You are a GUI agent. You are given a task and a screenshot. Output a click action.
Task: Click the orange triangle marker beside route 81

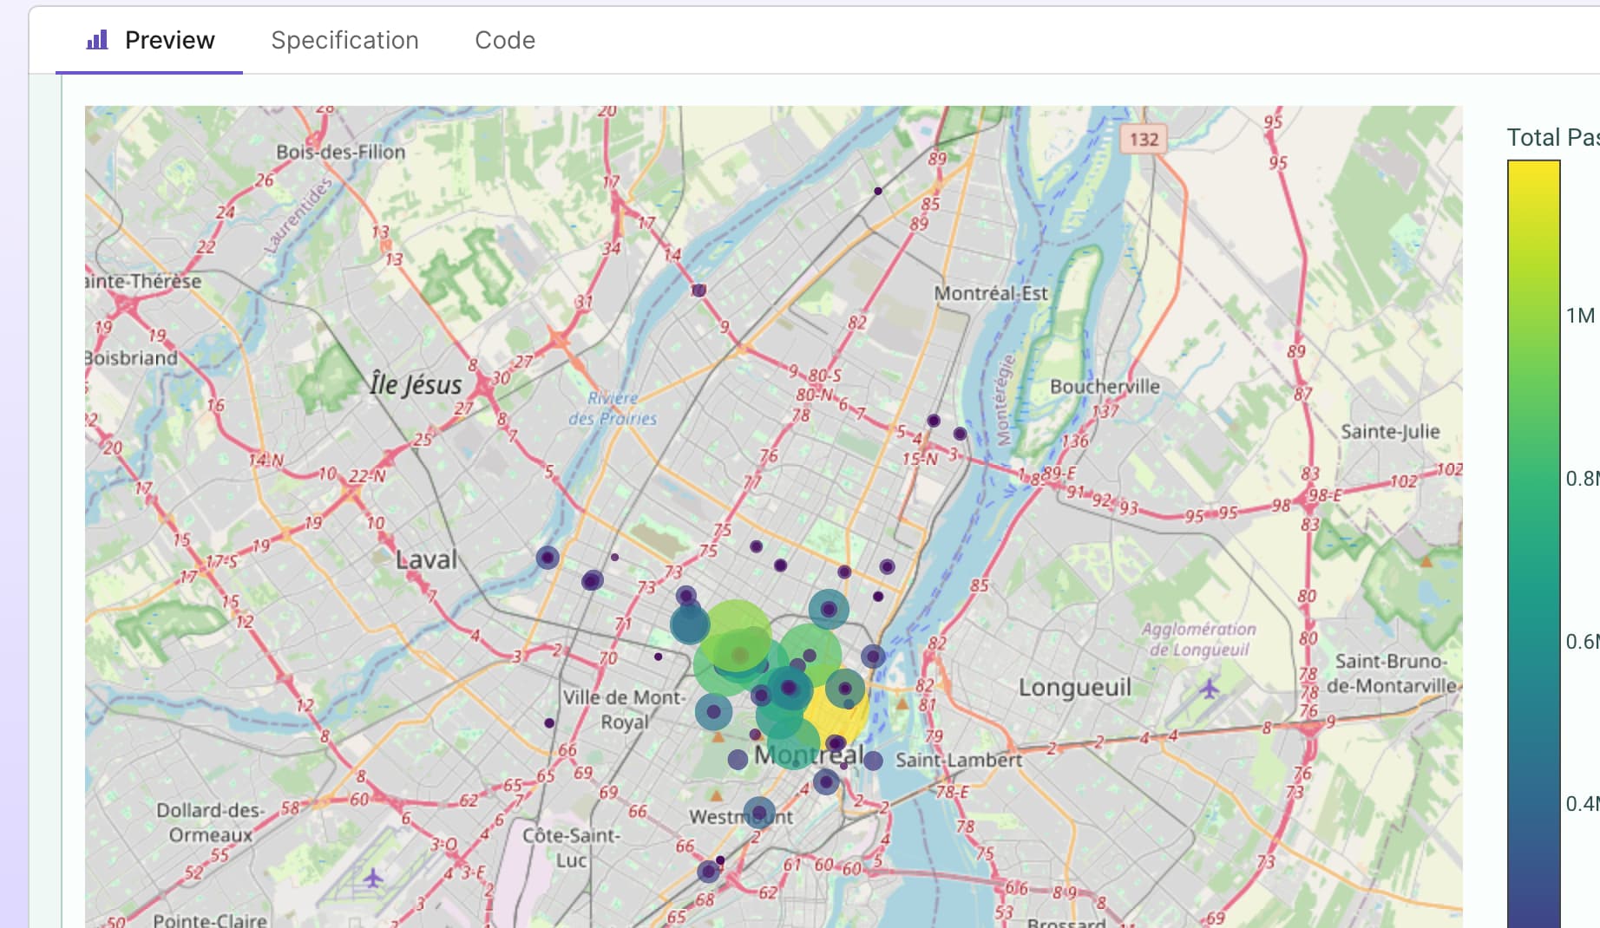[902, 703]
